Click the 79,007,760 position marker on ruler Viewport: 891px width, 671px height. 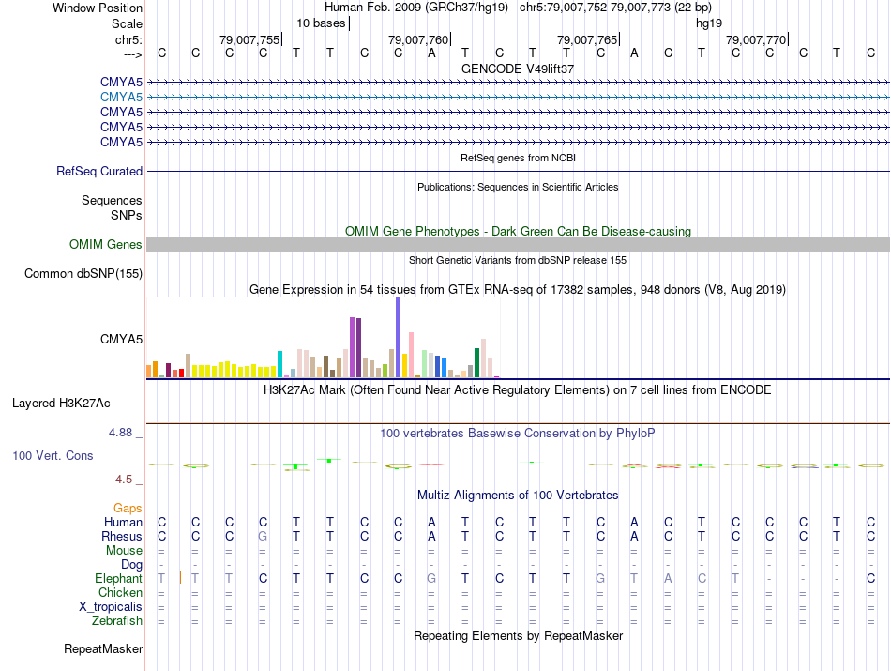[x=418, y=40]
